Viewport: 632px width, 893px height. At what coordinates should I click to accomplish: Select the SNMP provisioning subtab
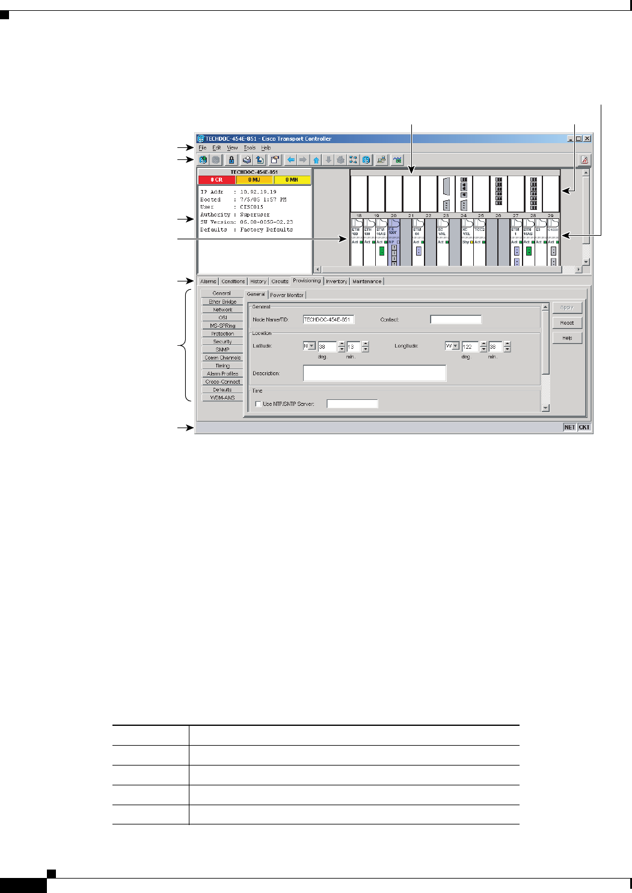(x=222, y=349)
